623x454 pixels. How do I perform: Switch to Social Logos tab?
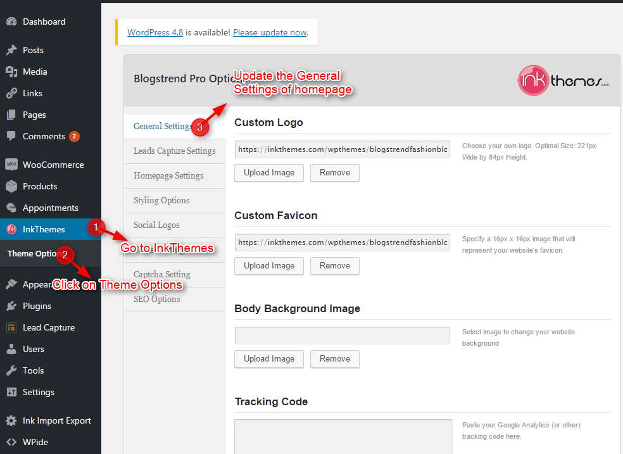(174, 225)
